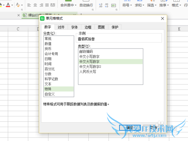Open the 排序 sort dropdown
Viewport: 188px width, 141px height.
164,5
